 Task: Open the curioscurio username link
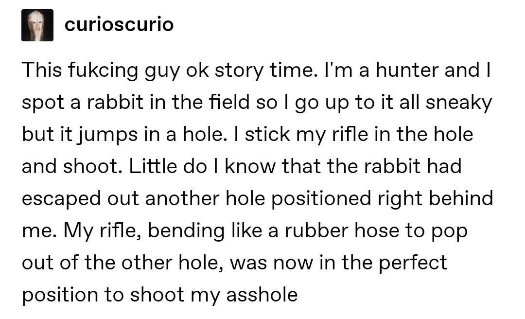pos(119,24)
